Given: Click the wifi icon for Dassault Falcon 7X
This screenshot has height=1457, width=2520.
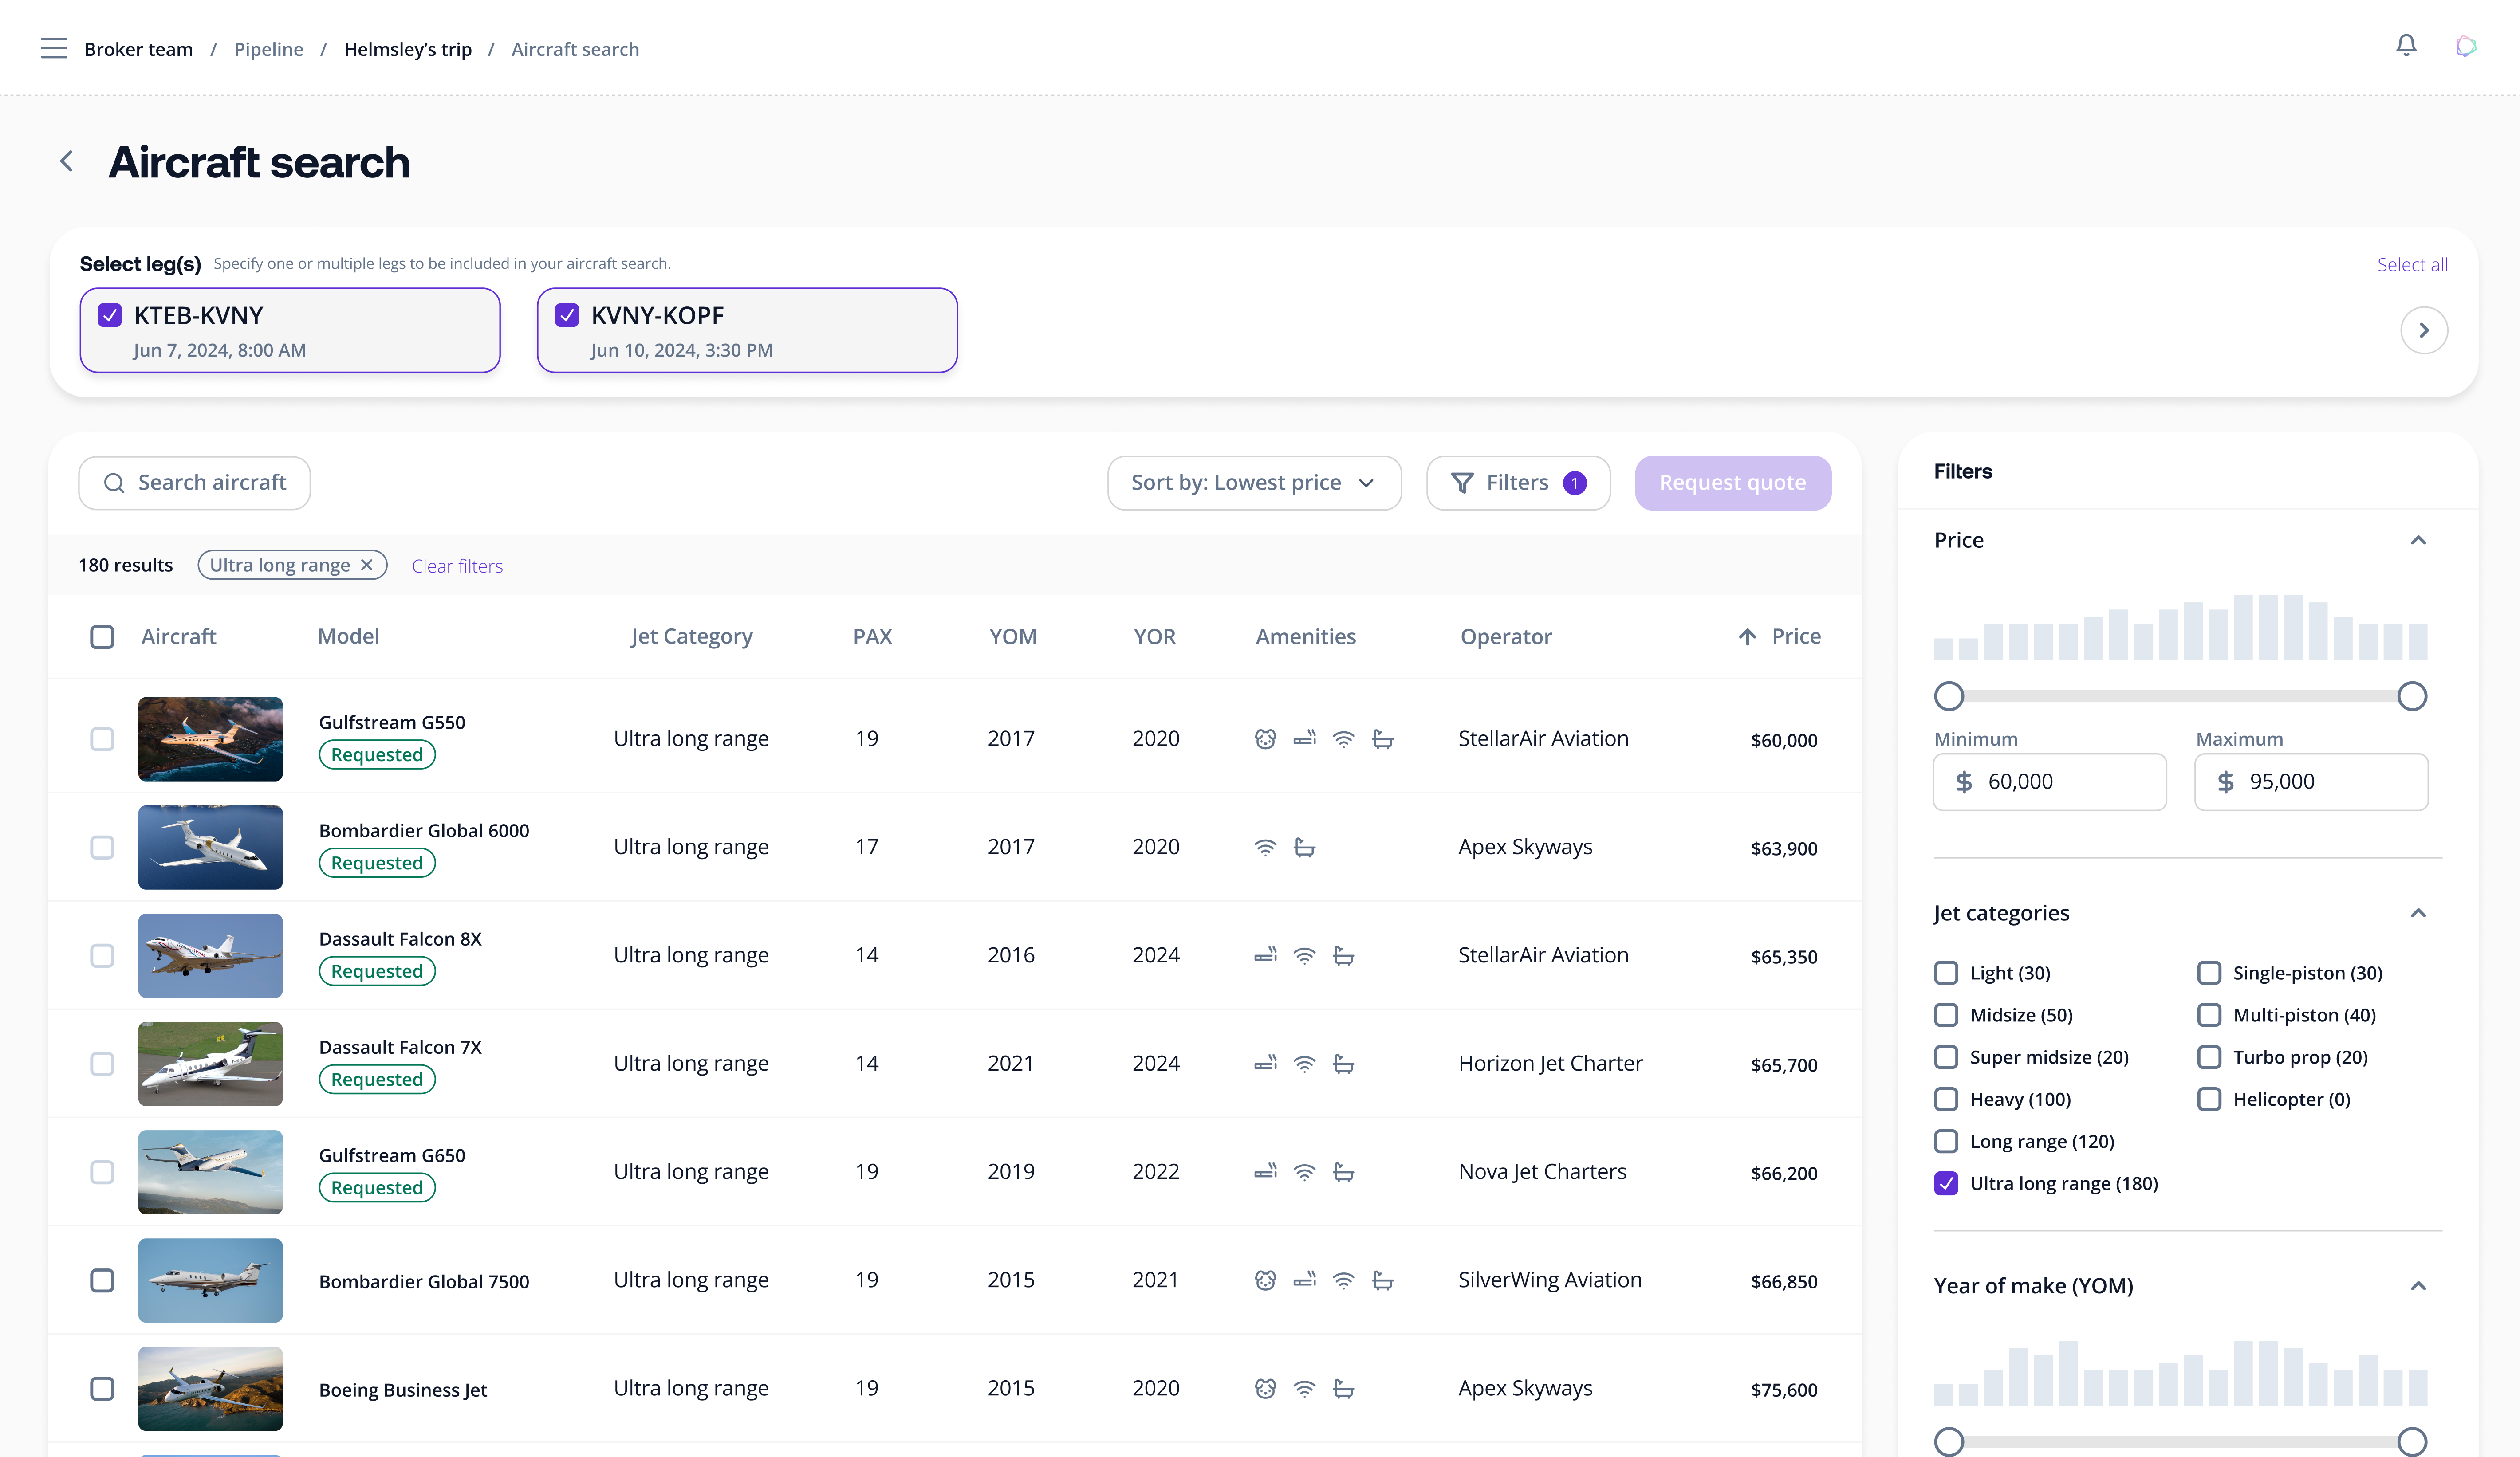Looking at the screenshot, I should 1305,1064.
